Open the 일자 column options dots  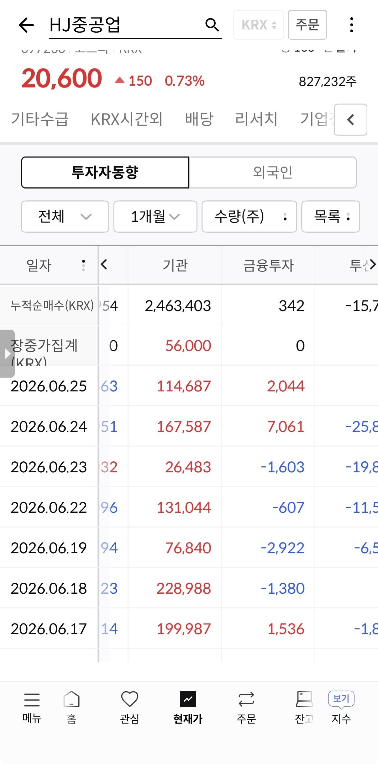click(83, 265)
